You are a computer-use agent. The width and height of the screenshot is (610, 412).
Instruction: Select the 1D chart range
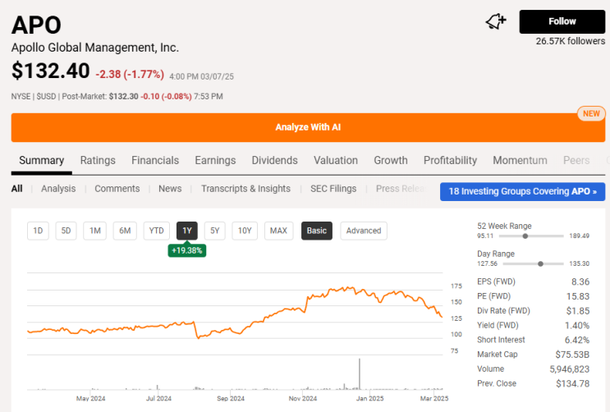tap(37, 231)
